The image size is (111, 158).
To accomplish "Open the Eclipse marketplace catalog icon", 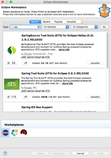I will point(6,133).
